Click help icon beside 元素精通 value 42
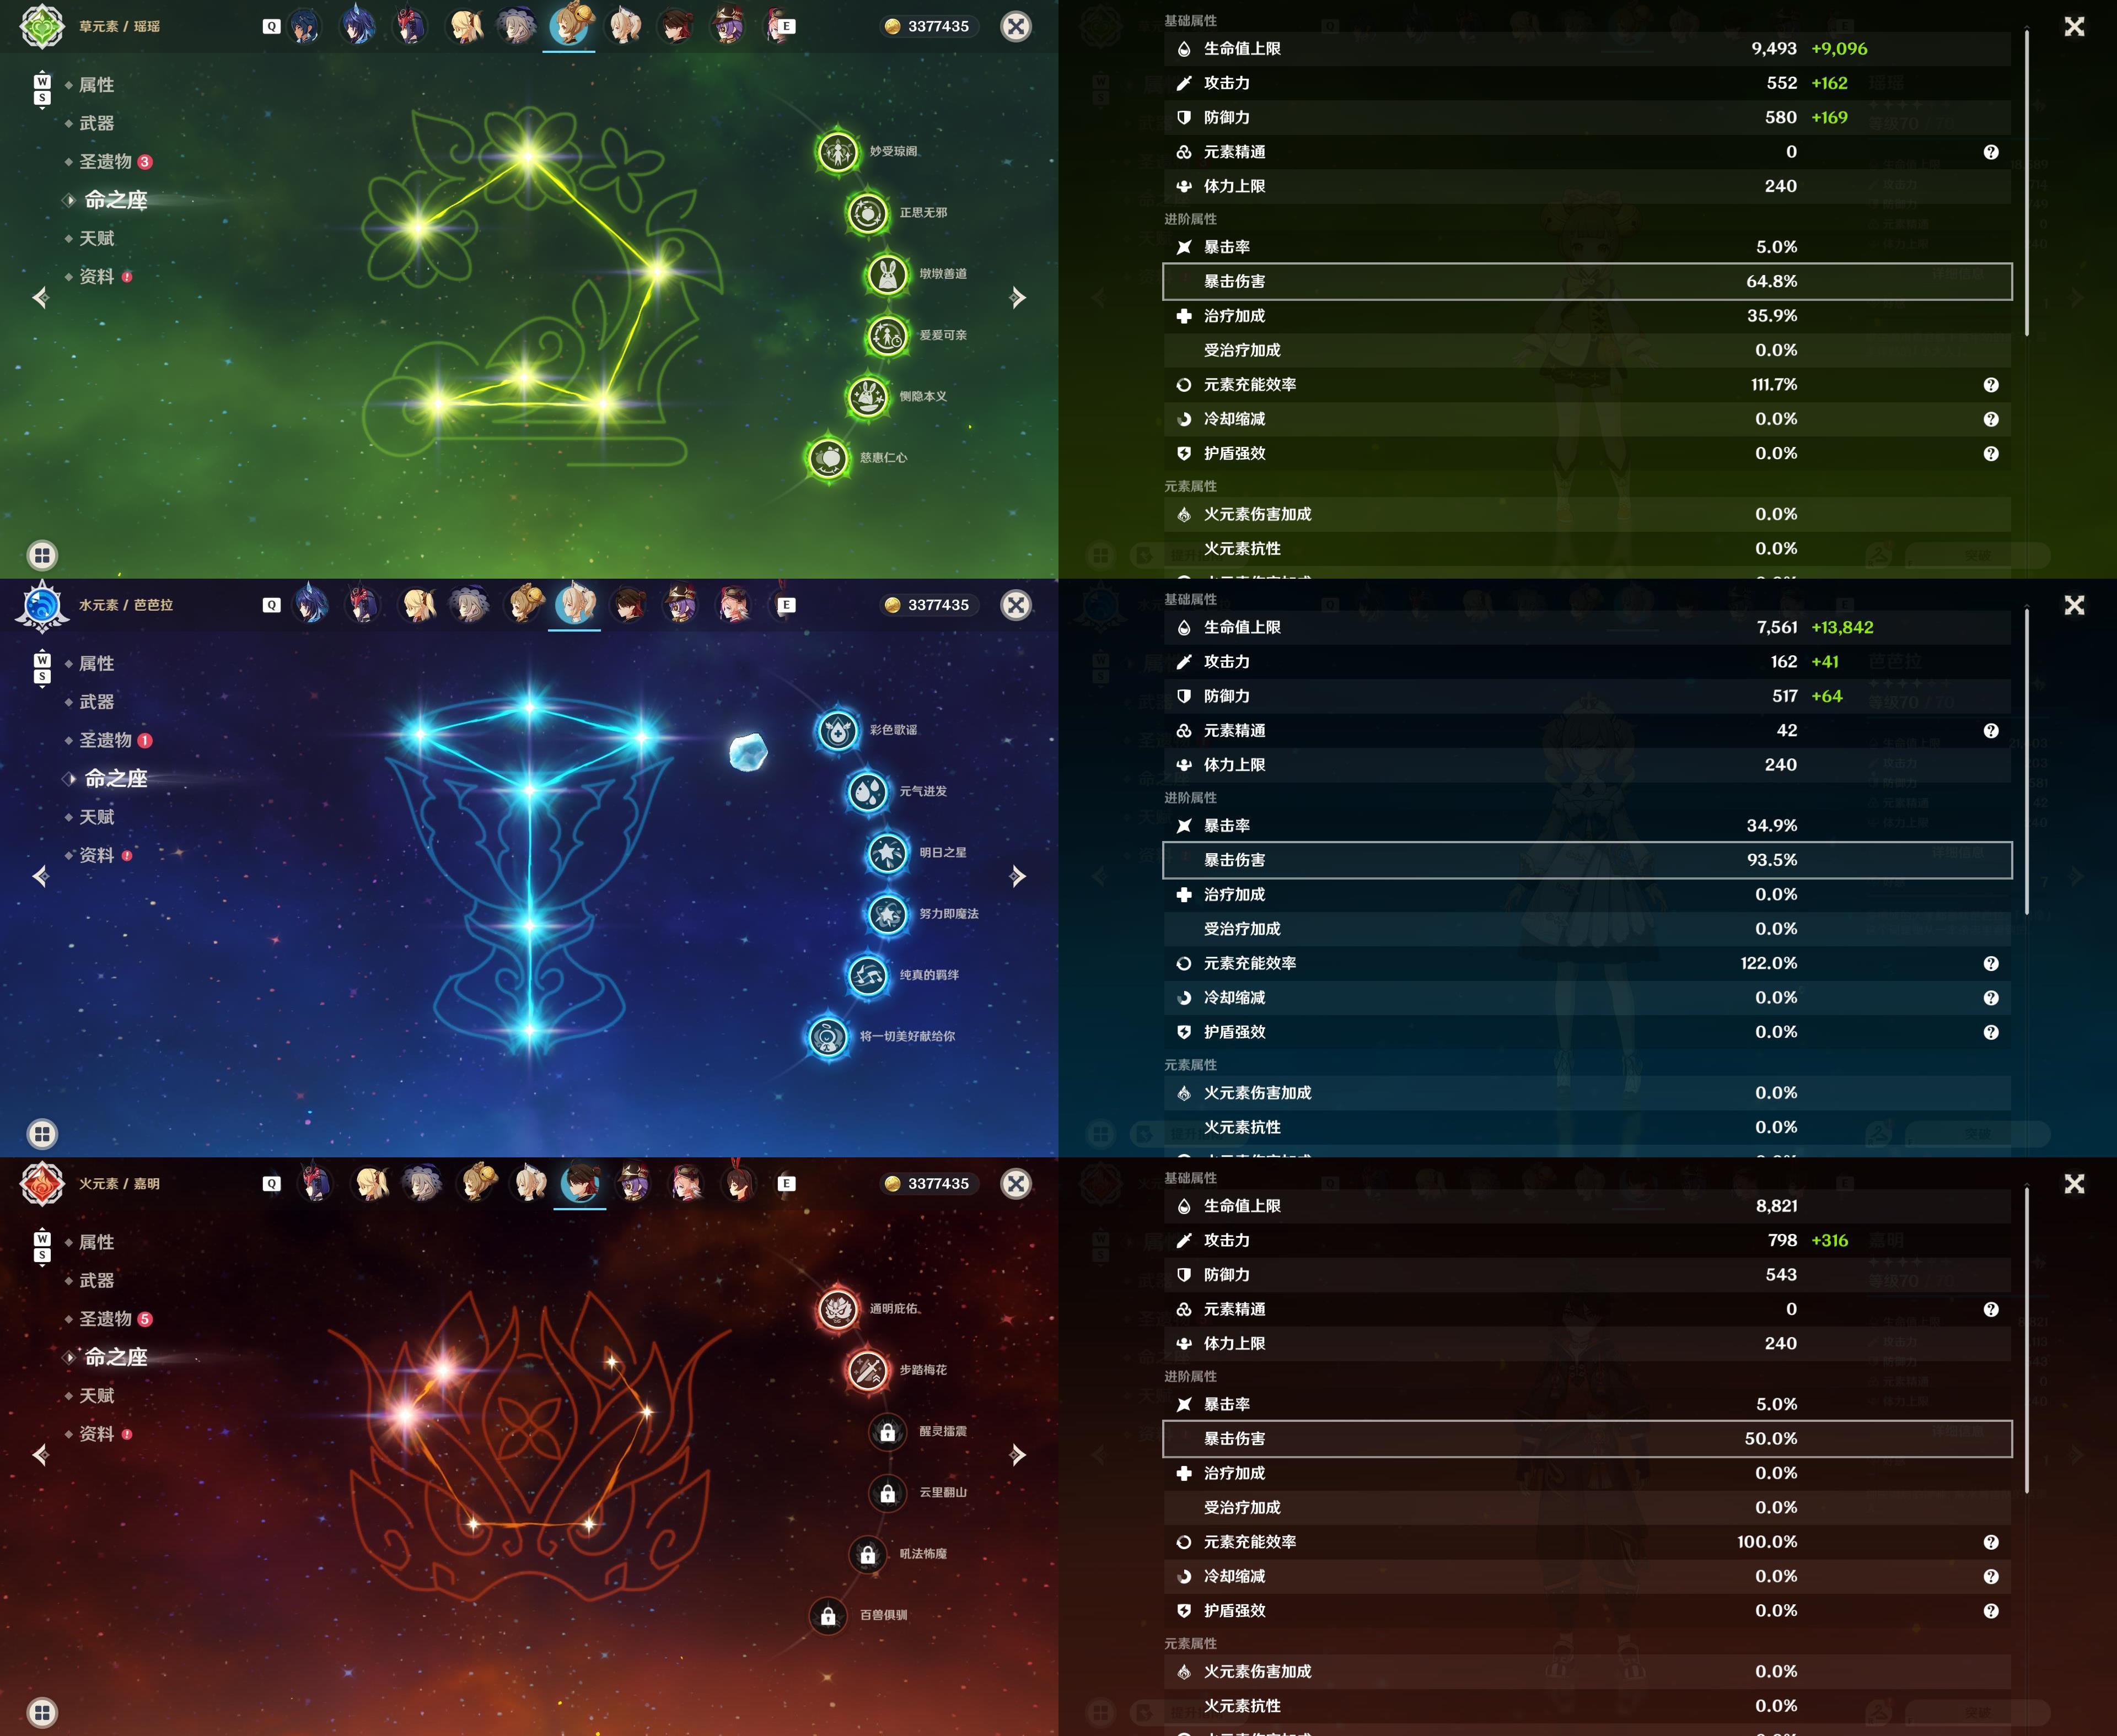 click(1991, 731)
